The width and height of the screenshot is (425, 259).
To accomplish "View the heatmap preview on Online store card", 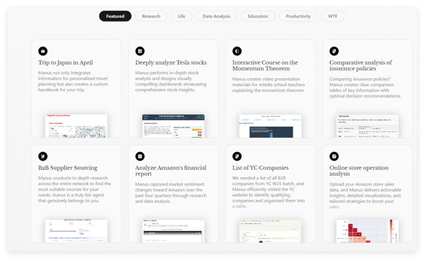I will 367,231.
